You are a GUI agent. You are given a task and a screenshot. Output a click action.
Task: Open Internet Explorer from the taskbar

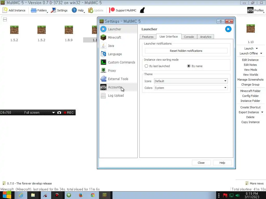[x=21, y=195]
